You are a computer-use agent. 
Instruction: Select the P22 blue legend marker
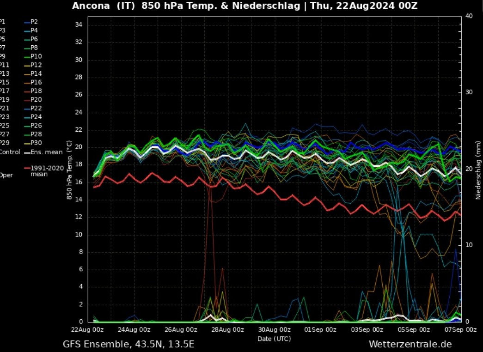[27, 109]
